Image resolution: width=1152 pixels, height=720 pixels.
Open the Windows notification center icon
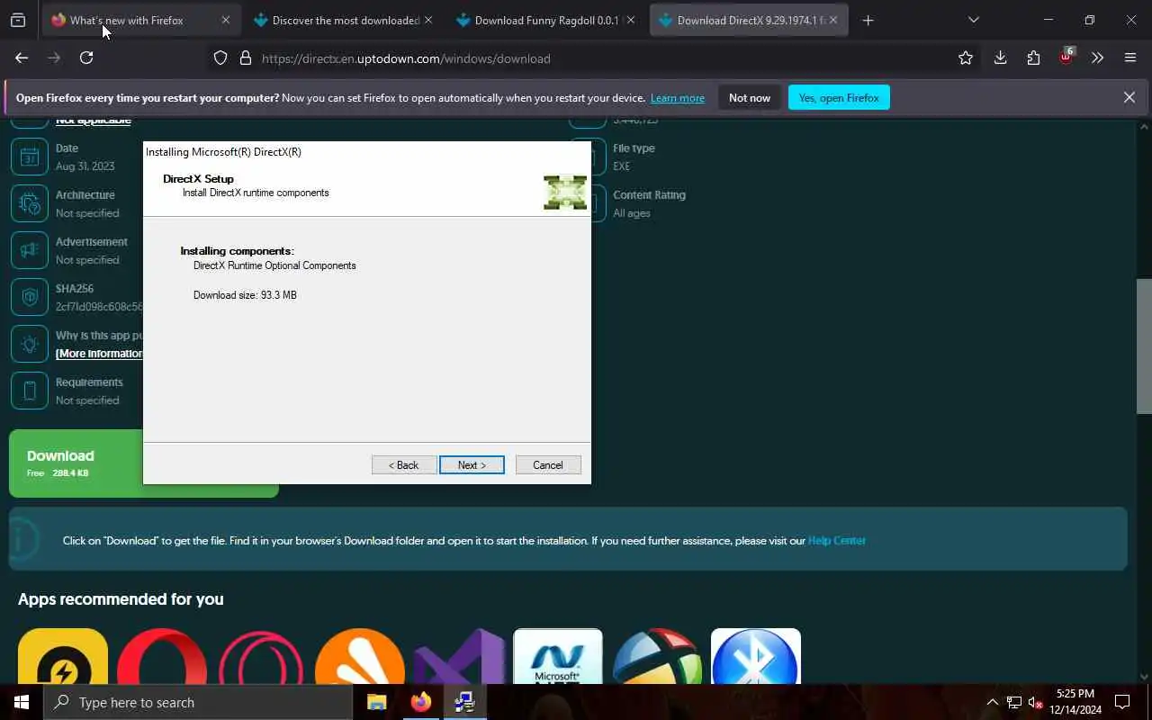click(x=1122, y=702)
